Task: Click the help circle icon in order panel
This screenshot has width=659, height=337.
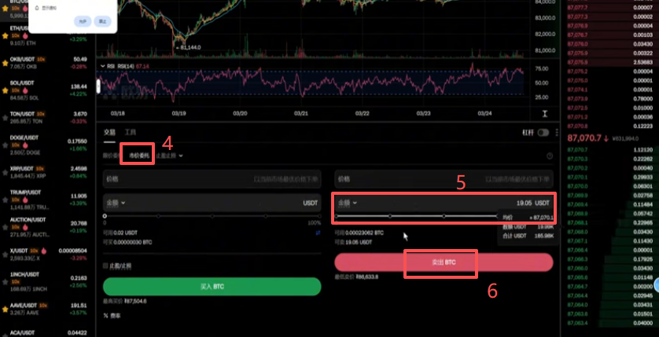Action: pos(550,156)
